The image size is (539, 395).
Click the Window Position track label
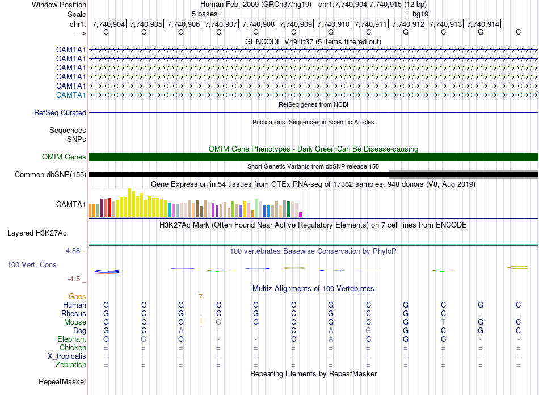click(59, 5)
